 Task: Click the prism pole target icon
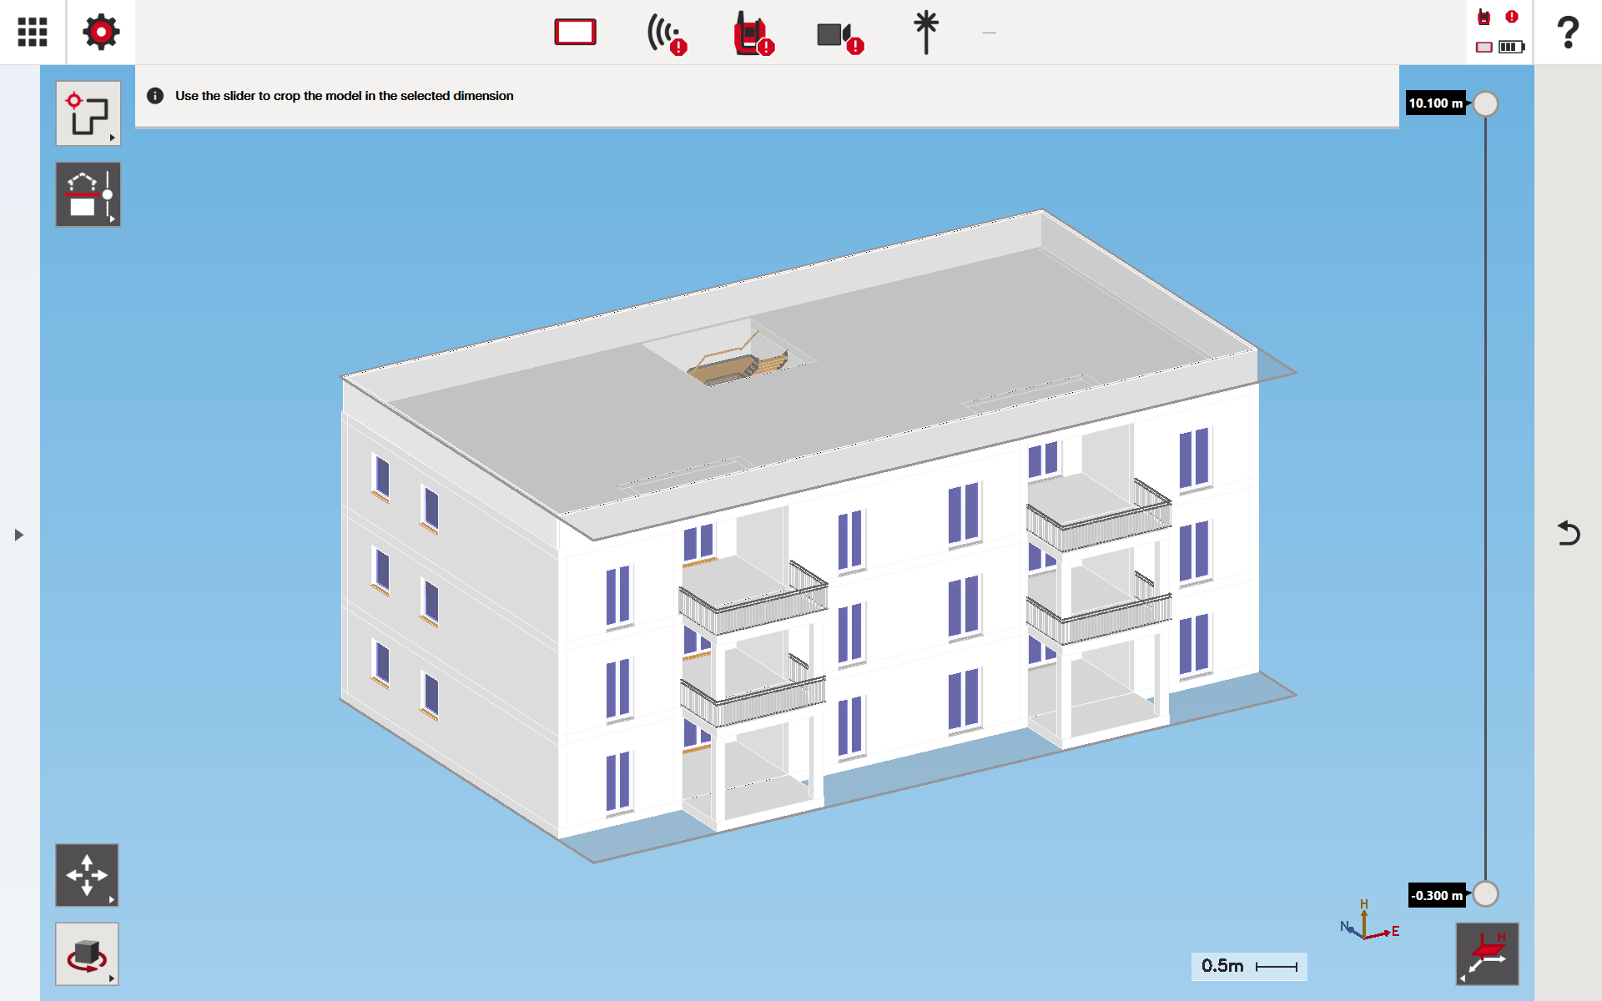click(925, 33)
